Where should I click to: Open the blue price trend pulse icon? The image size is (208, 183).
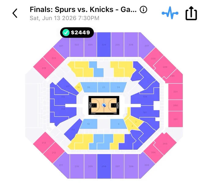coord(170,13)
